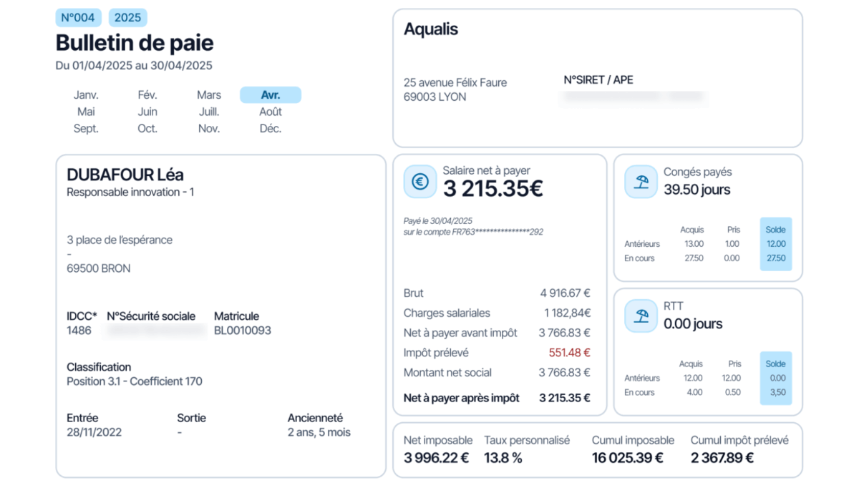The width and height of the screenshot is (859, 483).
Task: Open the Déc. month tab
Action: [x=271, y=129]
